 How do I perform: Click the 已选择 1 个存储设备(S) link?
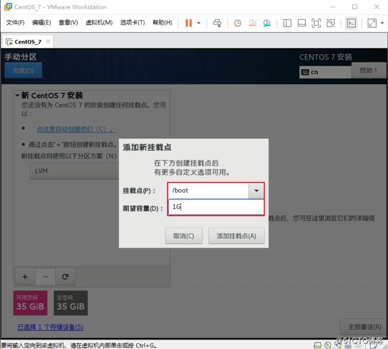coord(51,327)
